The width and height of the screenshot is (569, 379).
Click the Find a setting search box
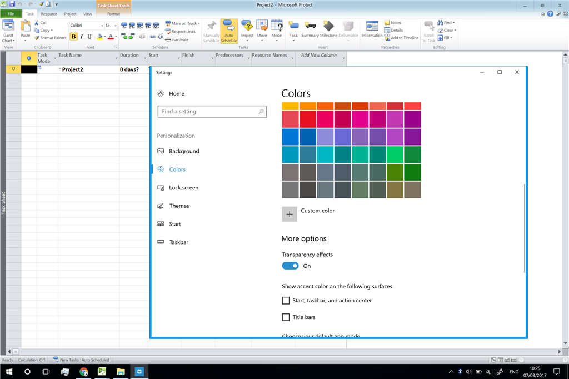212,112
